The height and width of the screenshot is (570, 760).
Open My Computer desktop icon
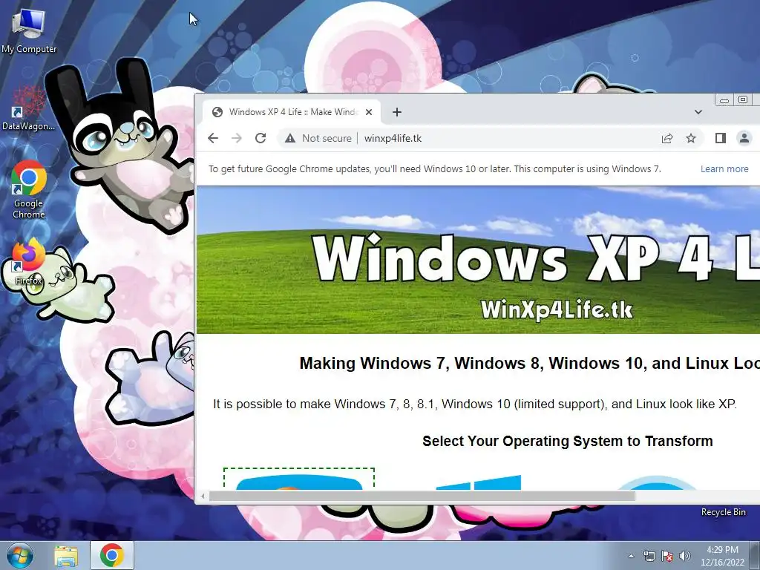point(29,31)
